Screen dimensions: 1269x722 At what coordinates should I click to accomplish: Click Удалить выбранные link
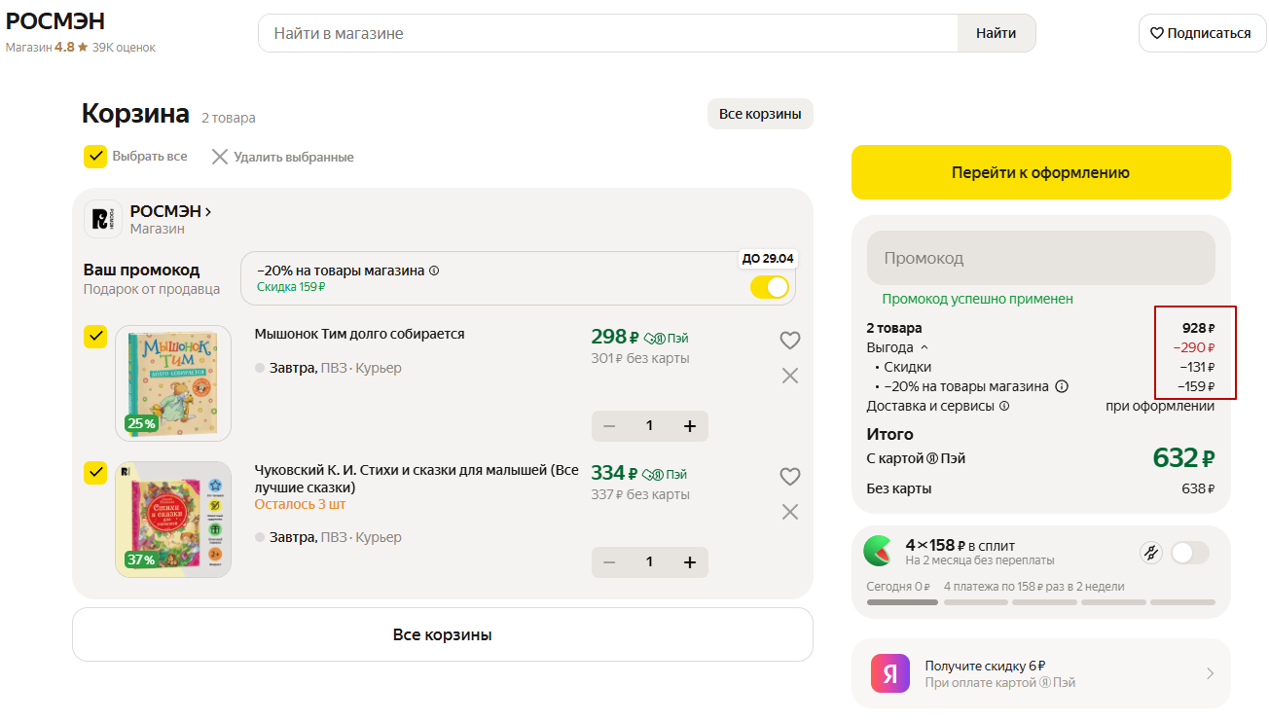[294, 157]
